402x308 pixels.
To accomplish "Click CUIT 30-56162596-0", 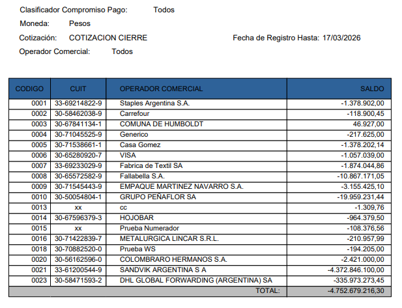I will click(x=78, y=260).
